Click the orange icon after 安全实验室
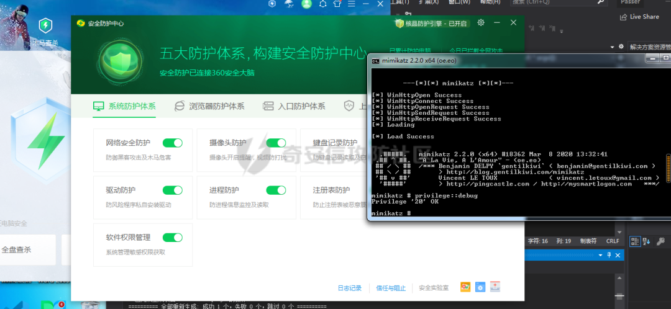 465,287
